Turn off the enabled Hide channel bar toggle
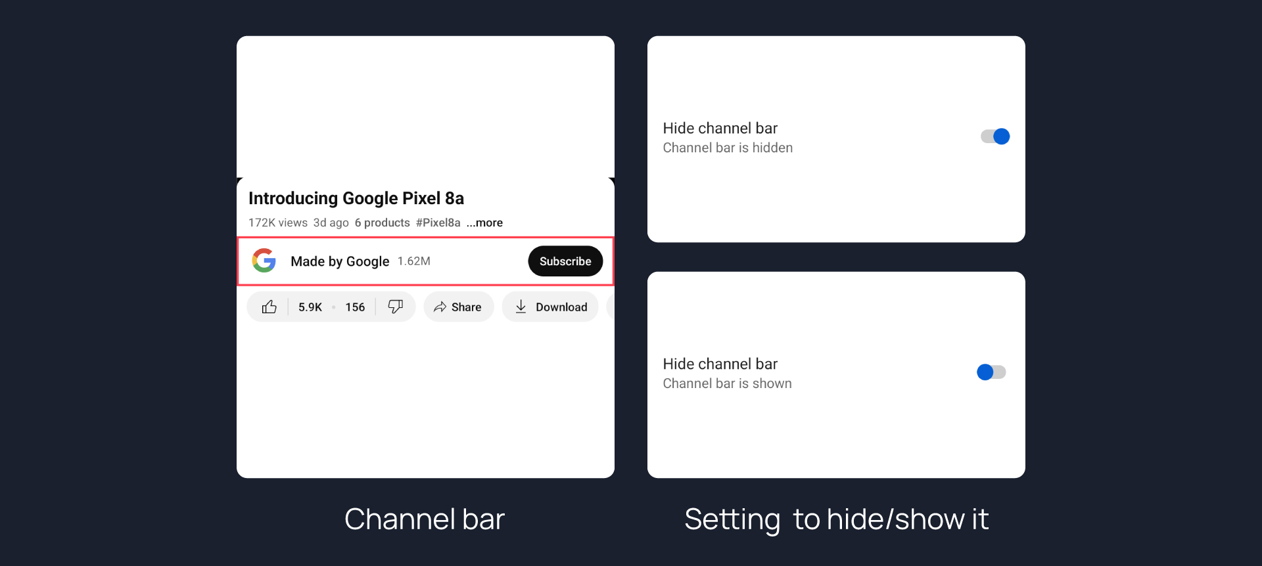The image size is (1262, 566). (995, 137)
